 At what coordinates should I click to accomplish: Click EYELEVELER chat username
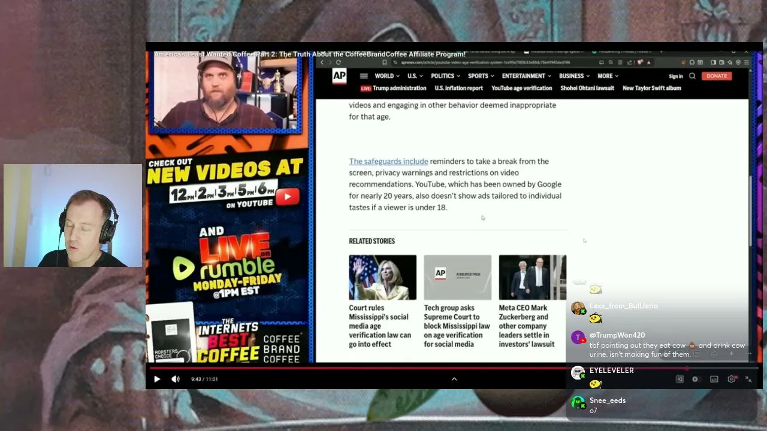click(x=612, y=371)
